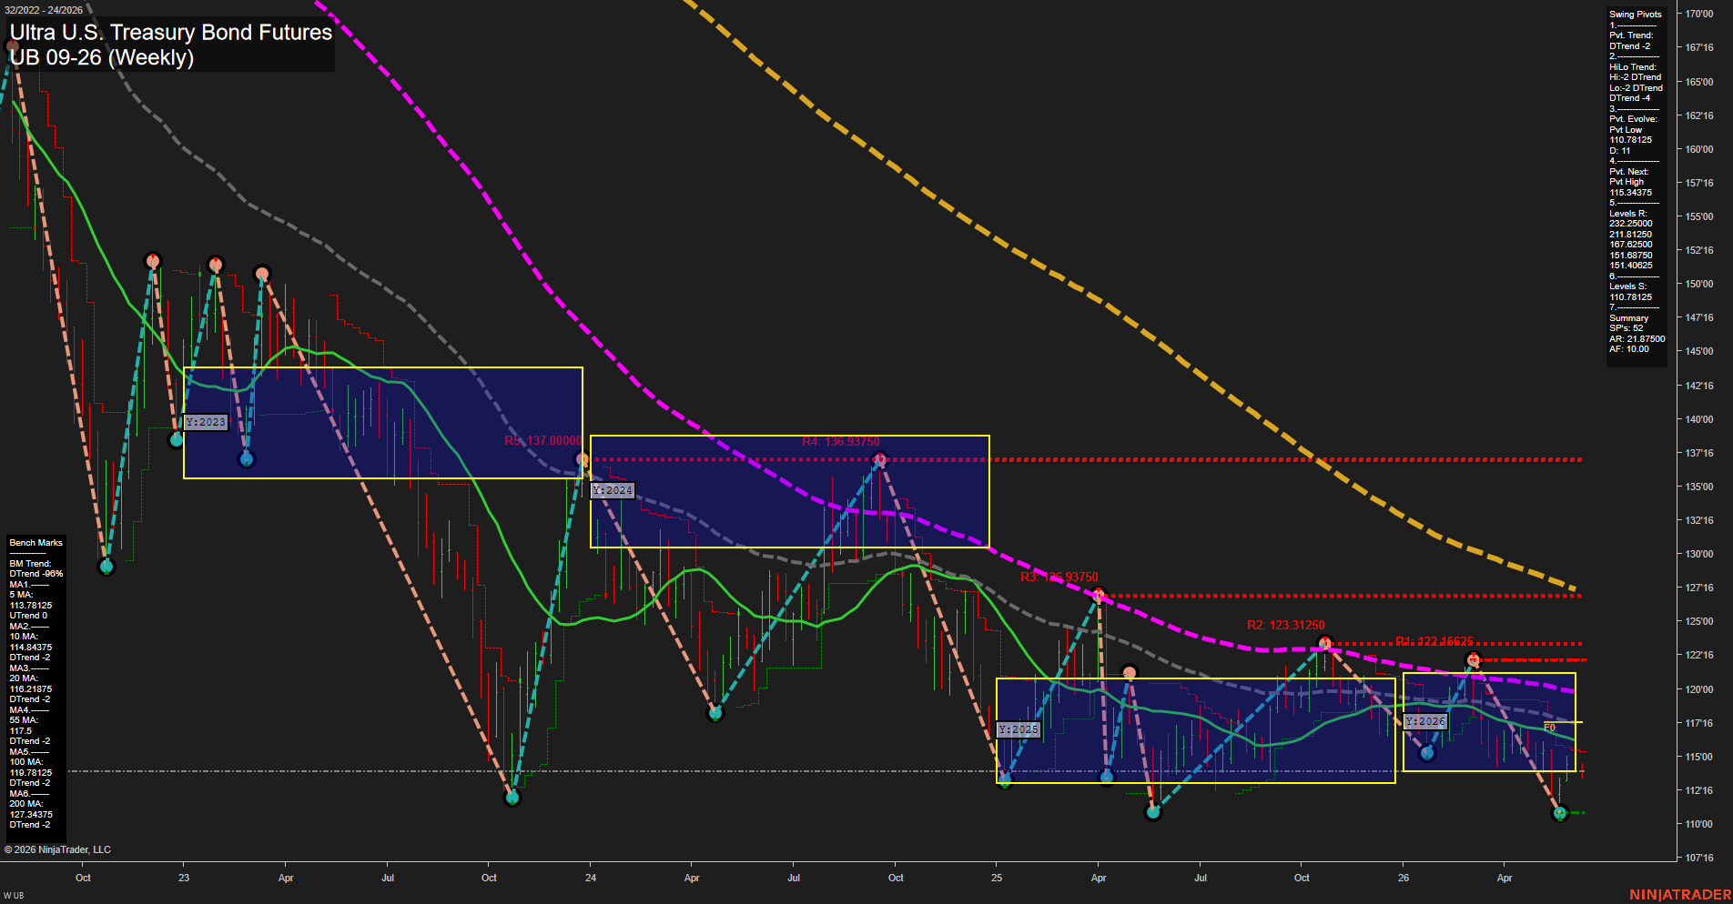The height and width of the screenshot is (904, 1733).
Task: Click the 232.25000 resistance level value
Action: click(x=1630, y=224)
